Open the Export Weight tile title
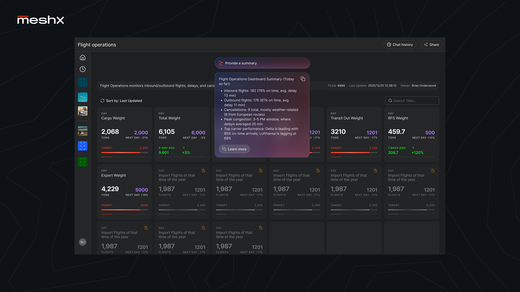The image size is (520, 292). pyautogui.click(x=113, y=175)
